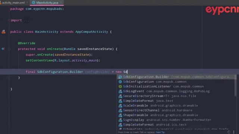Click com.eypcnn.mopubads package name
239x134 pixels.
[44, 9]
